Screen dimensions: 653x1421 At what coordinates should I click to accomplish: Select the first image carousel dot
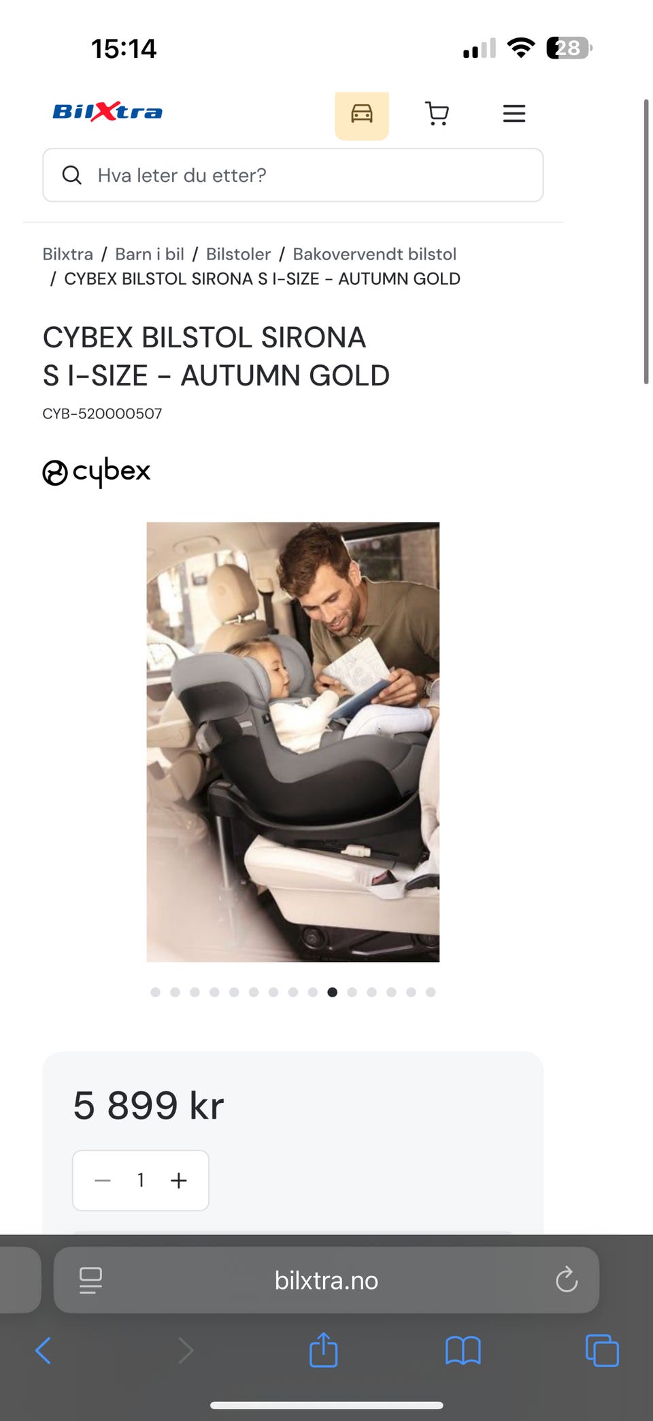156,993
